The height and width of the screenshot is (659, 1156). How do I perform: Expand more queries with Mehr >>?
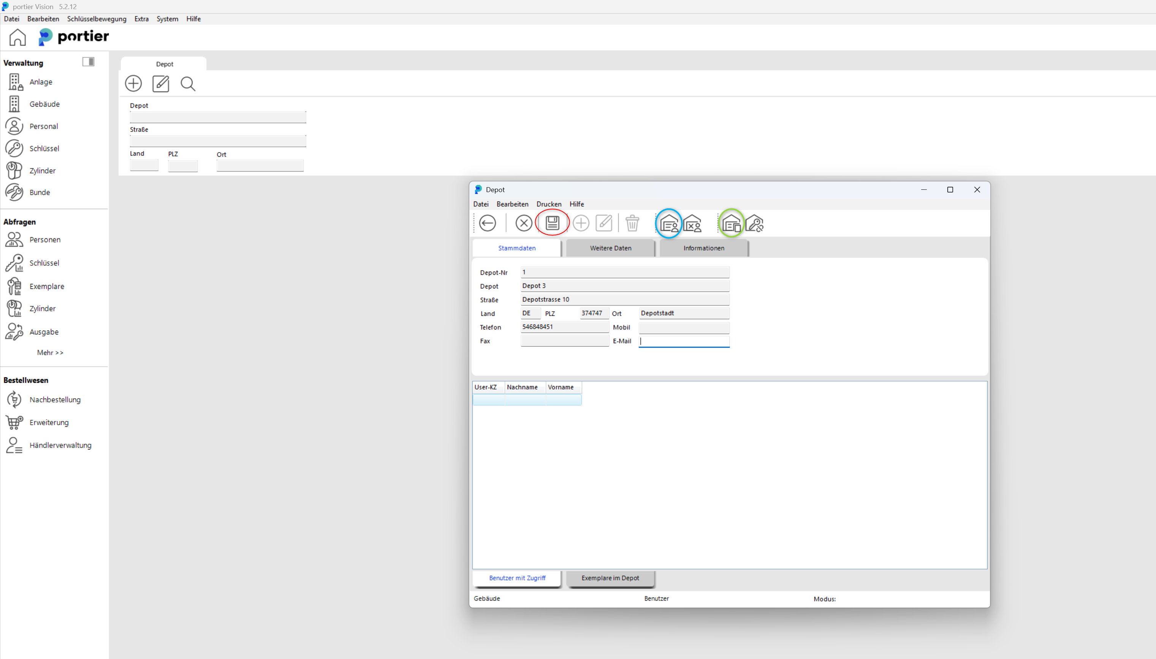click(50, 352)
